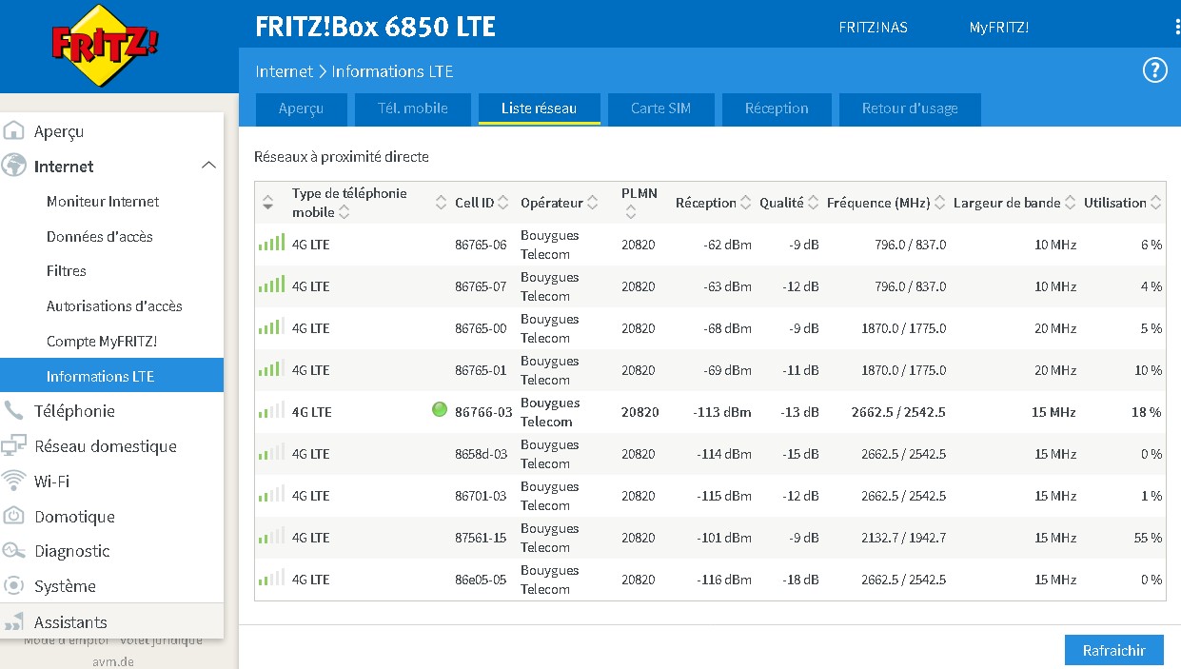This screenshot has width=1181, height=669.
Task: Sort by Réception column arrows
Action: coord(745,203)
